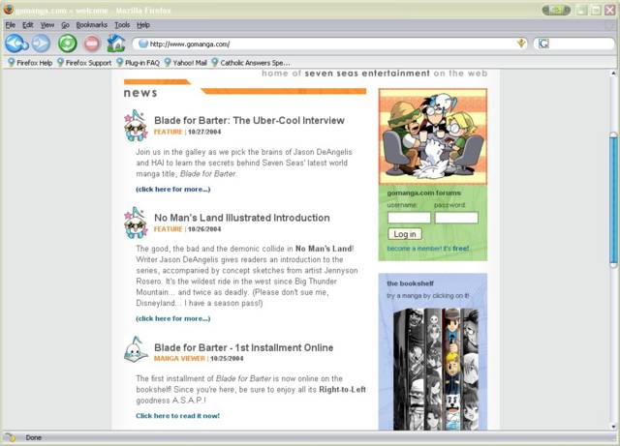620x446 pixels.
Task: Open Yahoo! Mail bookmark
Action: (x=185, y=63)
